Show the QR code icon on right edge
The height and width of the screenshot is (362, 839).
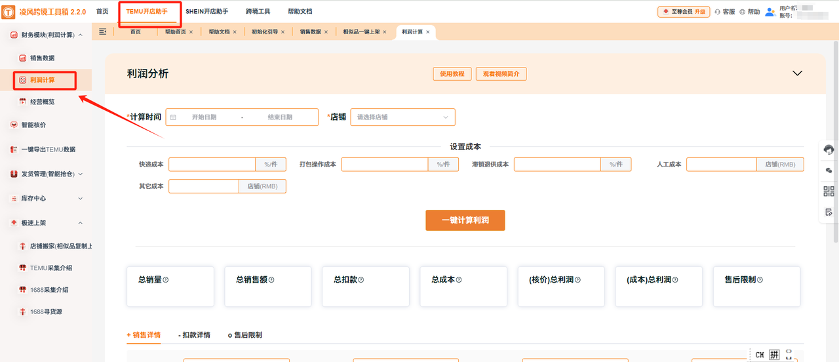coord(829,191)
